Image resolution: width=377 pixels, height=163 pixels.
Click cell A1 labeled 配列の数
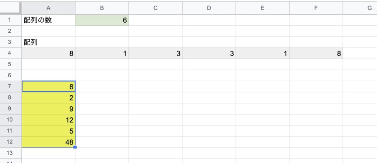49,20
